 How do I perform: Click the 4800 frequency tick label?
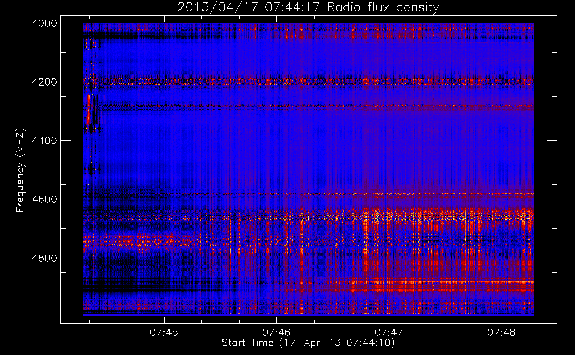[x=44, y=258]
